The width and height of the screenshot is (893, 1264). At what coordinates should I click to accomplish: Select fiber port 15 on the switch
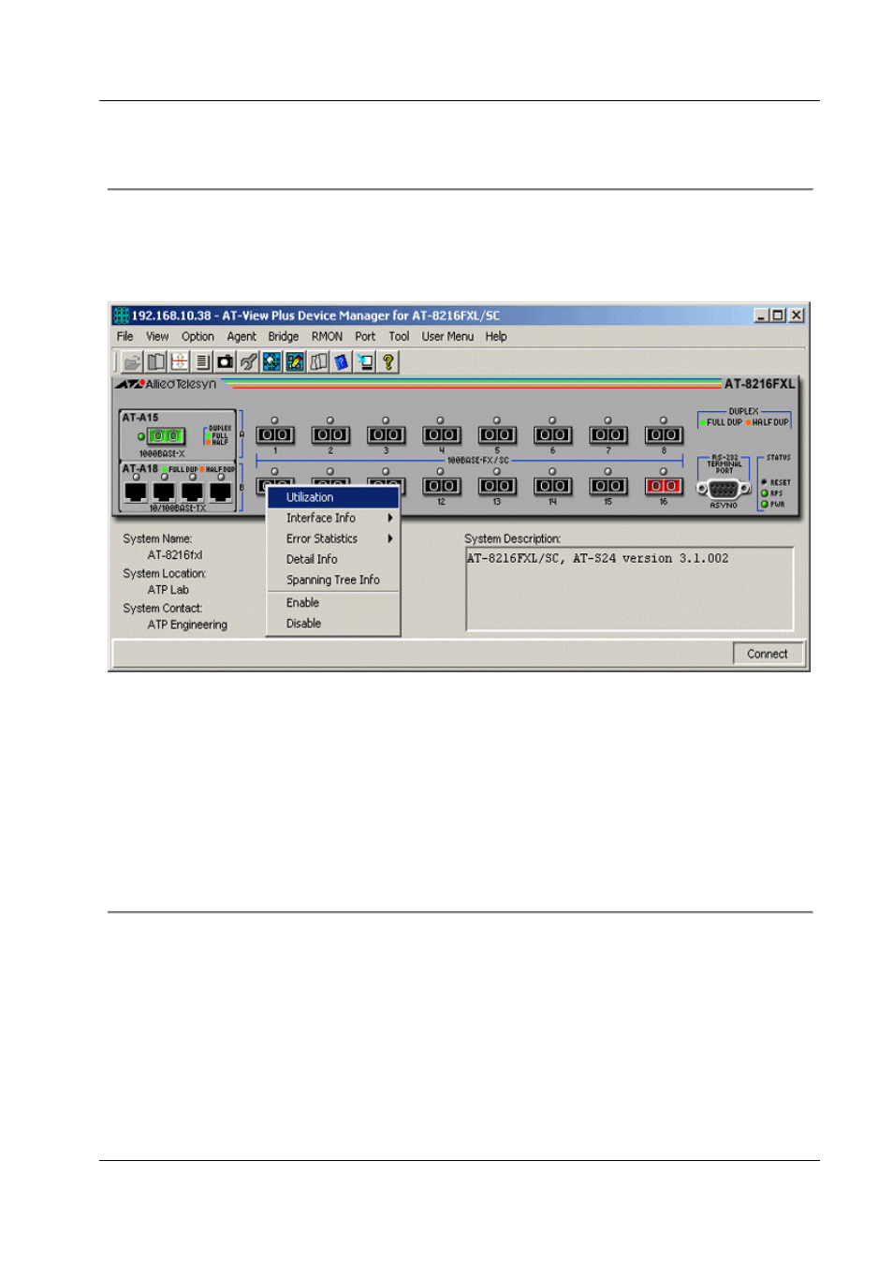pyautogui.click(x=608, y=486)
